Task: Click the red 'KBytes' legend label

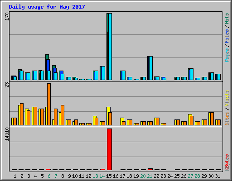Action: click(227, 162)
